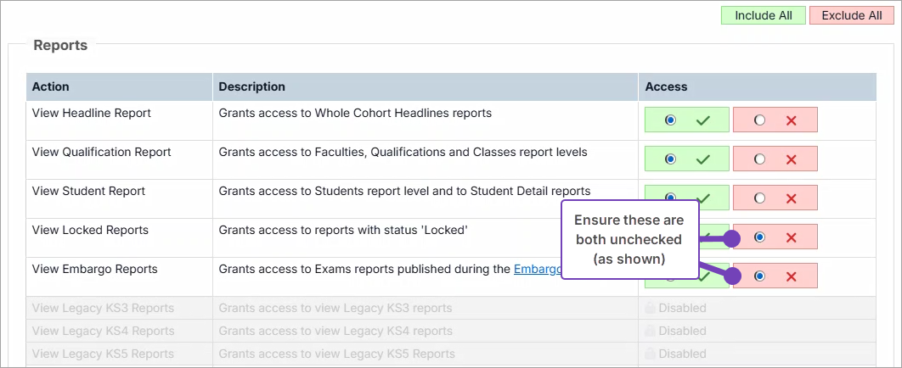Select exclude radio for View Headline Report

pos(759,120)
